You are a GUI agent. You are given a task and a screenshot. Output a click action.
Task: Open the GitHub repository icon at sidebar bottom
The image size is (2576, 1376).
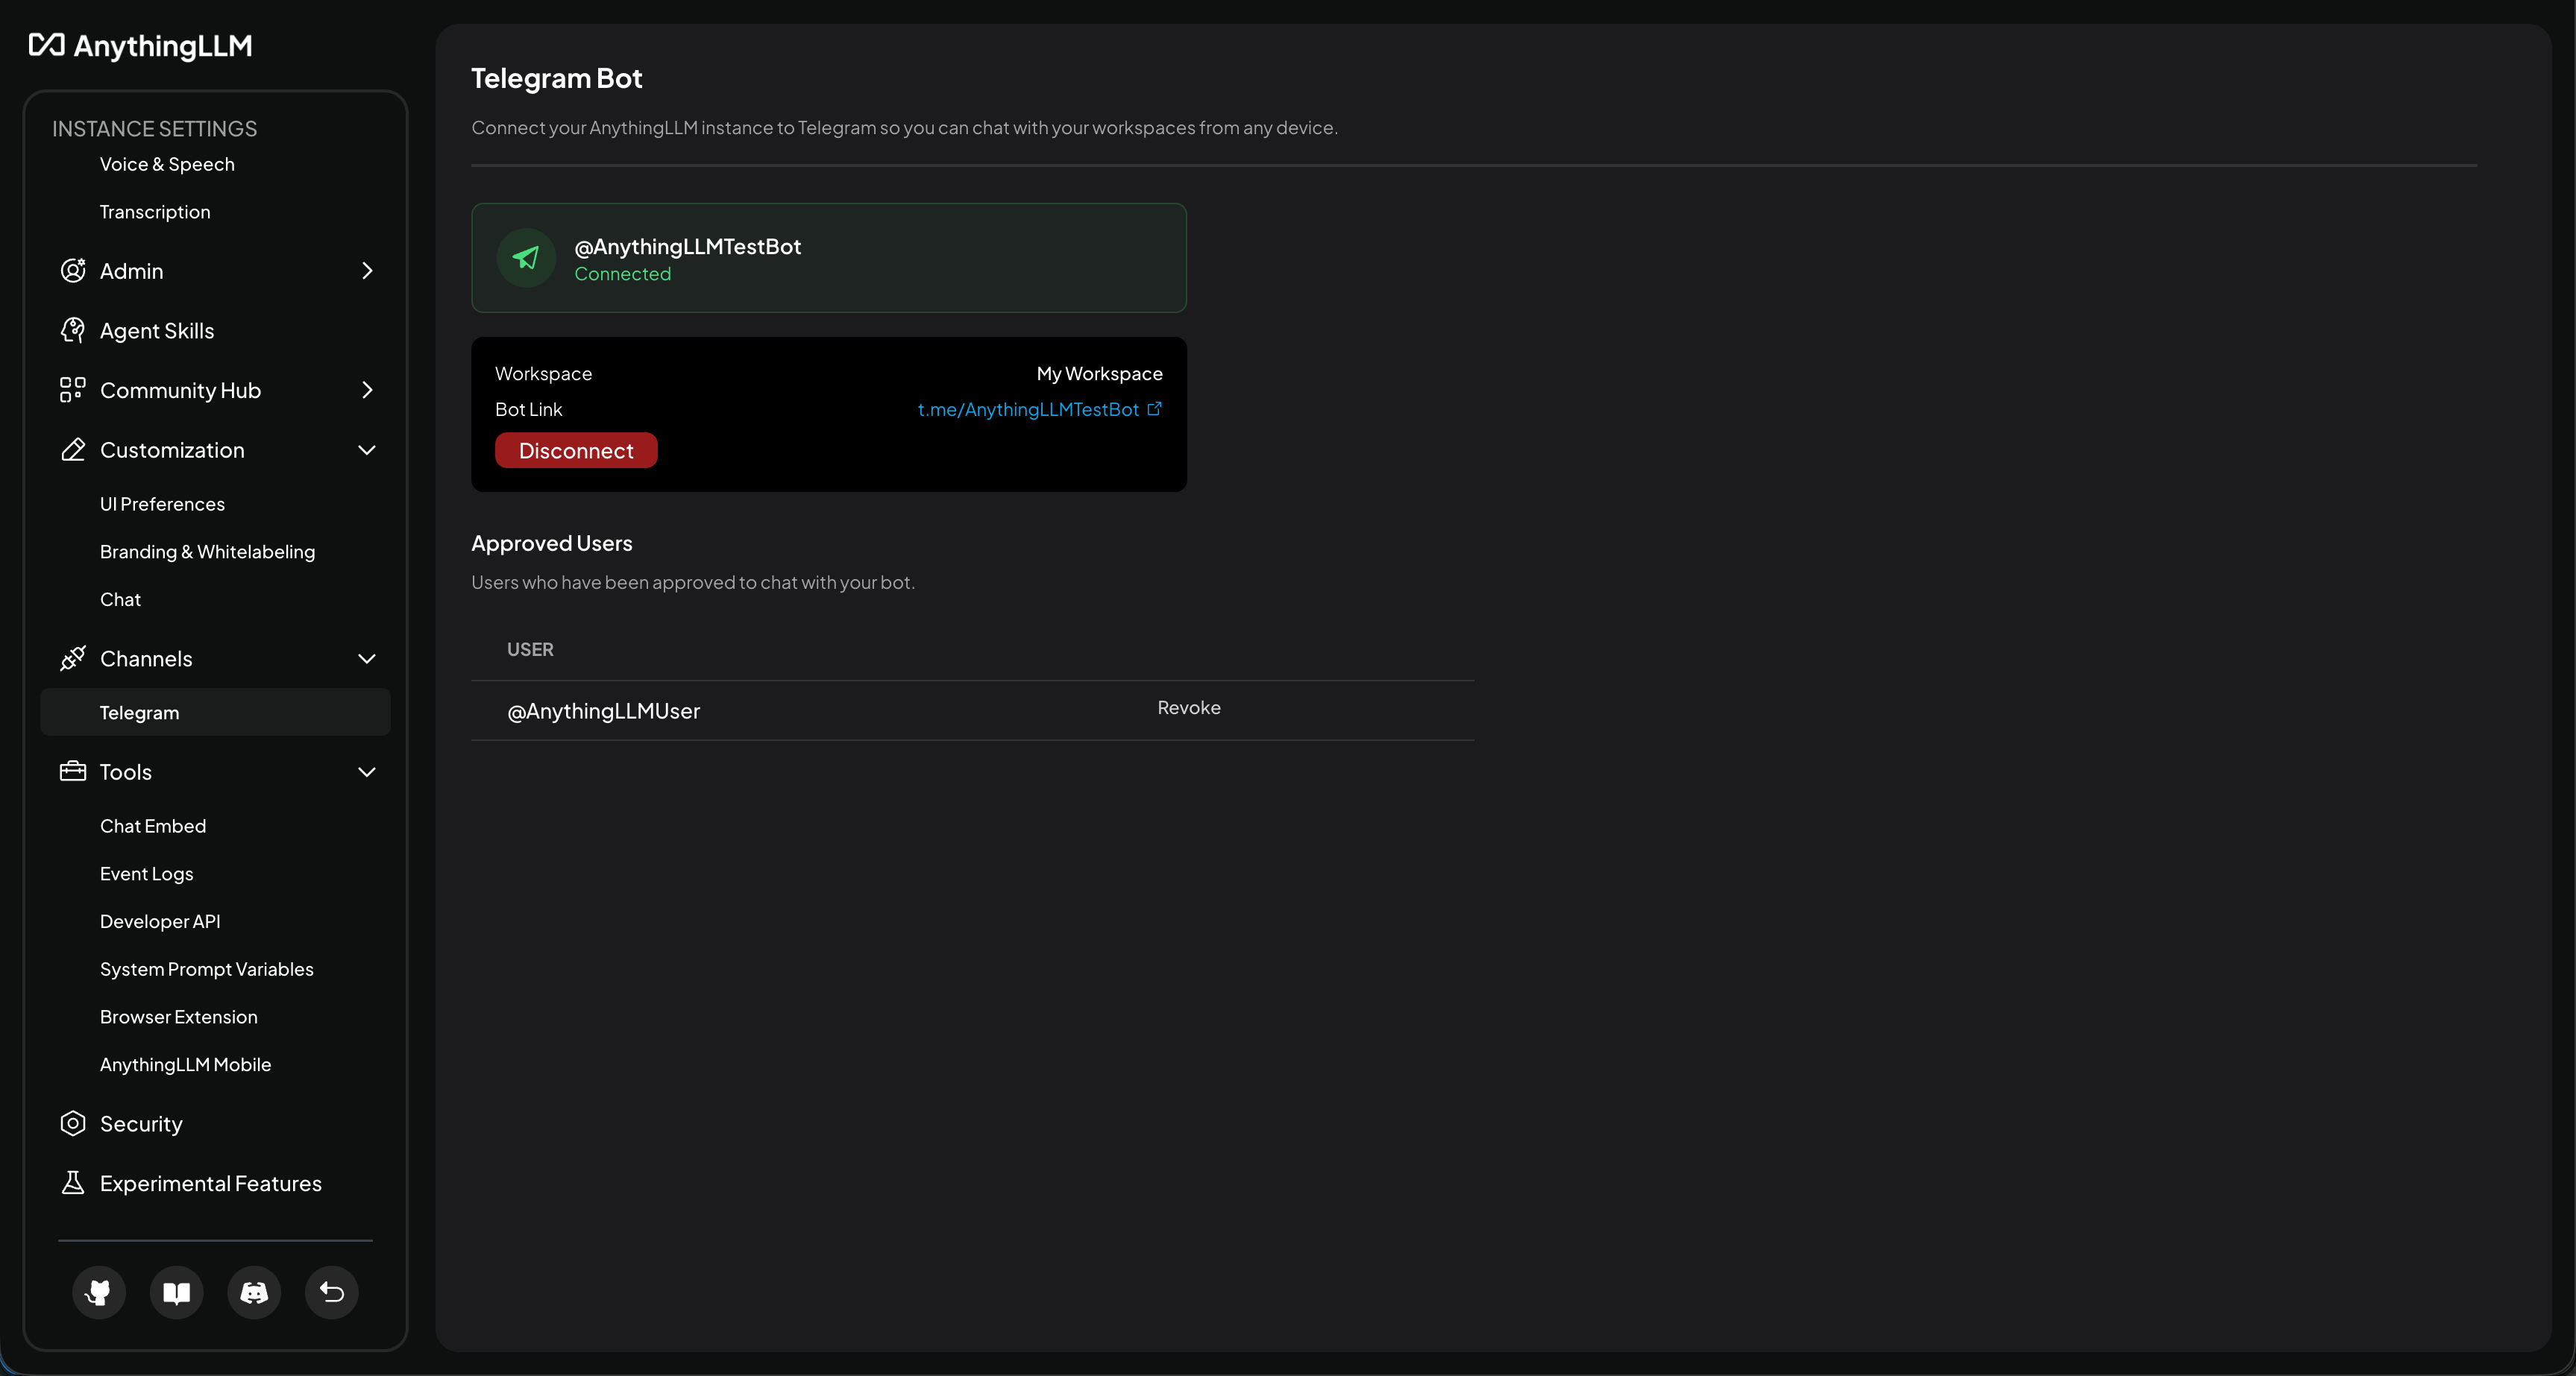click(x=98, y=1292)
